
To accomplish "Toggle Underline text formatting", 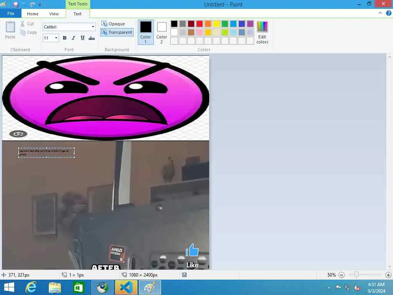I will [x=83, y=38].
